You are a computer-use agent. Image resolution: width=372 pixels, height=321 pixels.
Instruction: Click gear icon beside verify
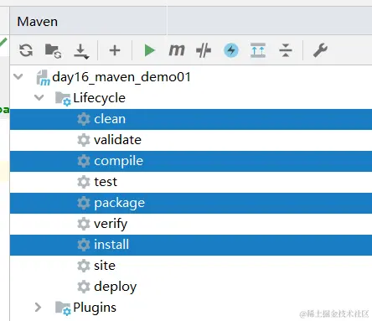84,224
